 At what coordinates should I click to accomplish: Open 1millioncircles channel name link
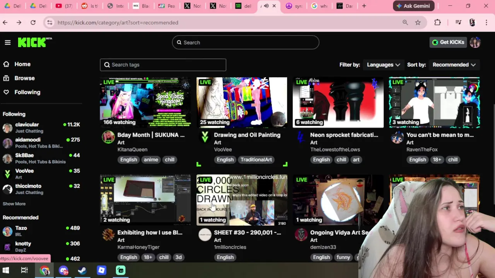(x=230, y=247)
